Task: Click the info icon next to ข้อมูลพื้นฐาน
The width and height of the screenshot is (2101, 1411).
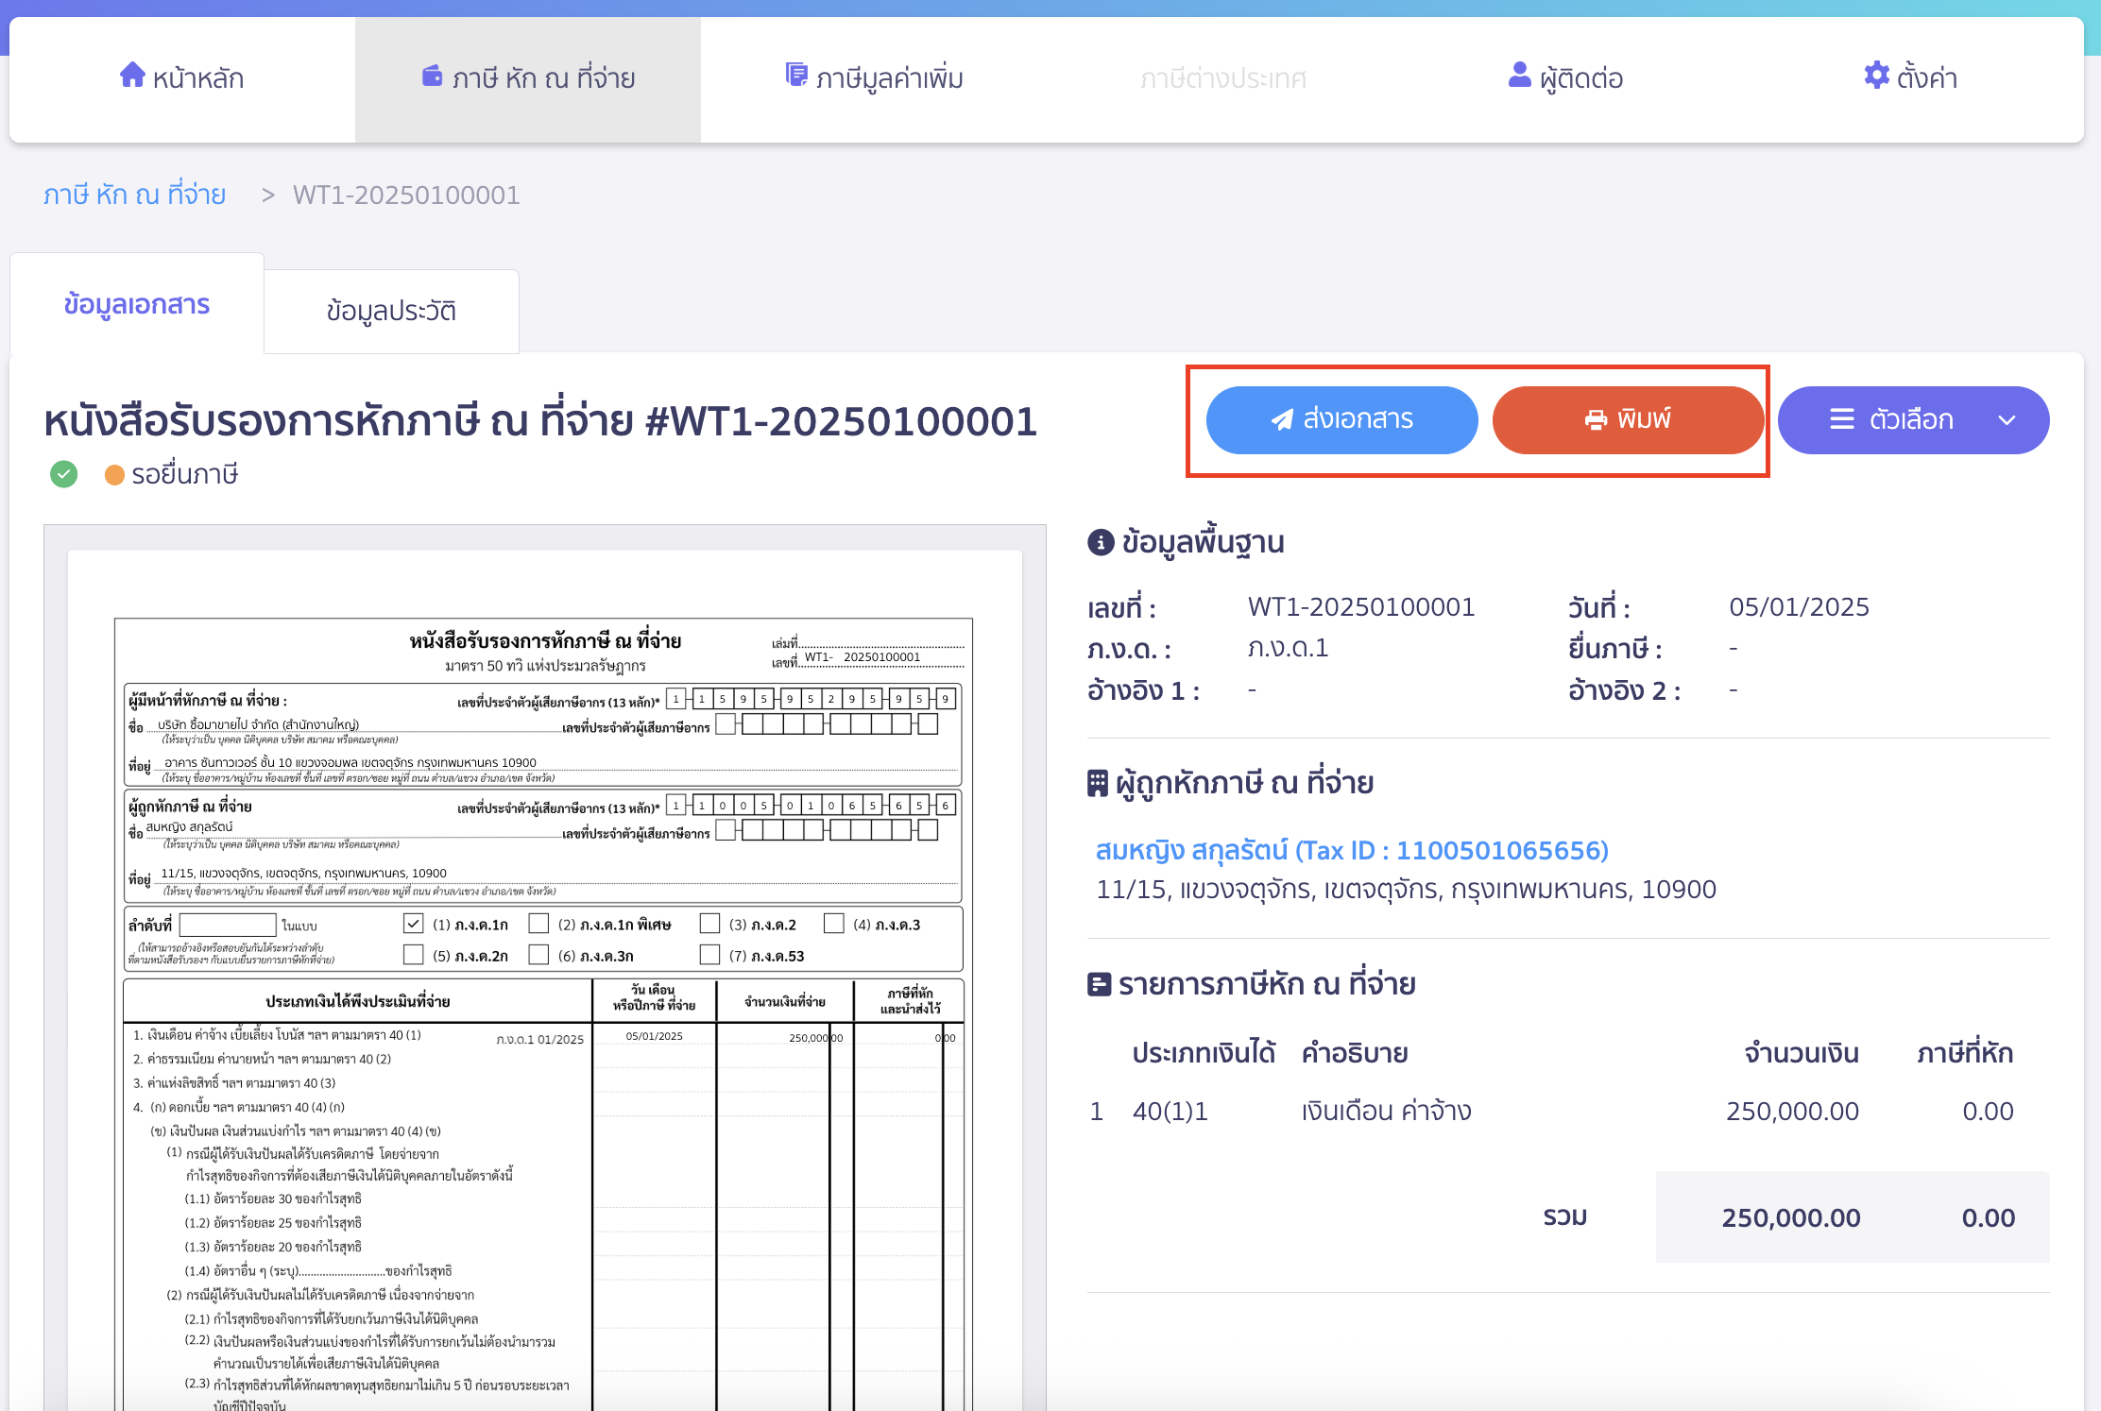Action: (1100, 542)
